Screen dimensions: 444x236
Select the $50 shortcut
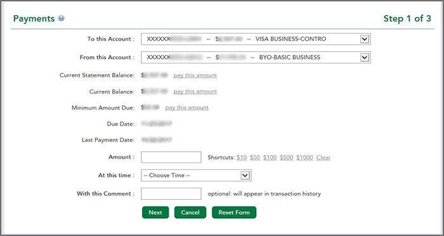click(x=255, y=157)
